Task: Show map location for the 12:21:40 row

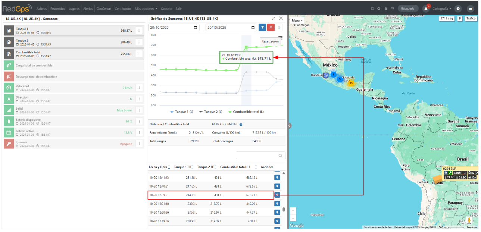Action: click(x=277, y=204)
